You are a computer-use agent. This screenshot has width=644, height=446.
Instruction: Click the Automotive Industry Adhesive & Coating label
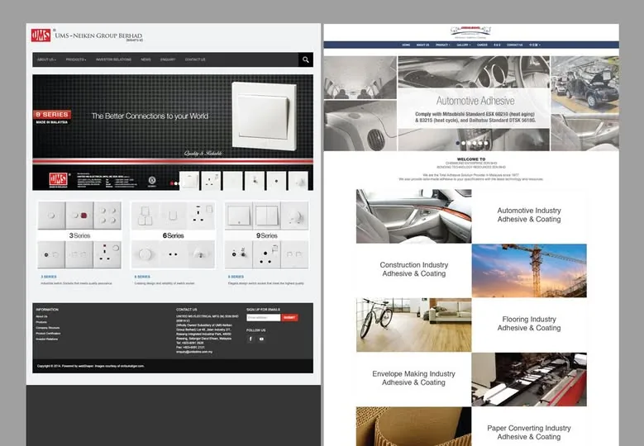[x=529, y=215]
